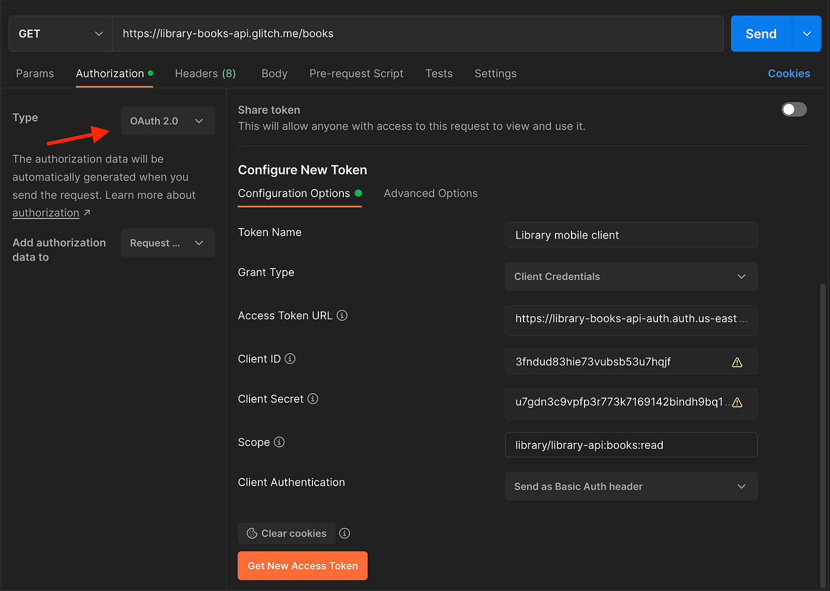
Task: Open the Client Credentials grant type dropdown
Action: (631, 277)
